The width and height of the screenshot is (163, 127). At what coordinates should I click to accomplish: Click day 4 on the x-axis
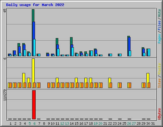25,124
